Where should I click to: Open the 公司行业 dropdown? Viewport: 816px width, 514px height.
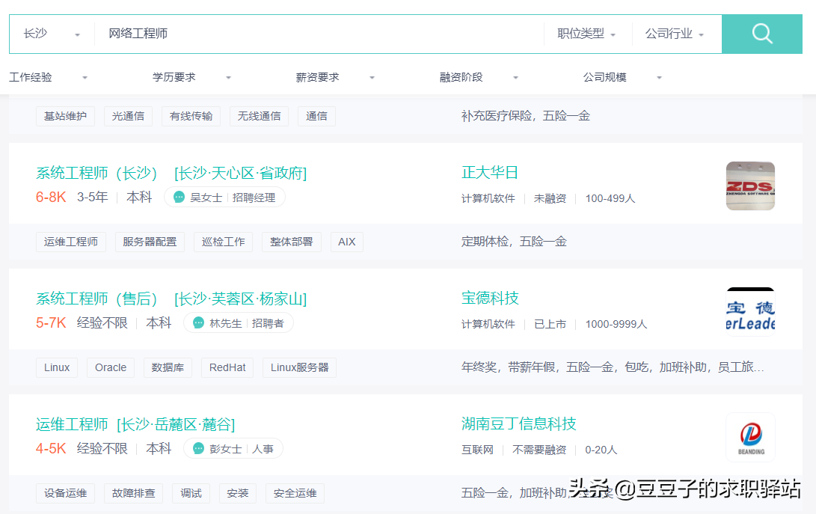[x=675, y=34]
